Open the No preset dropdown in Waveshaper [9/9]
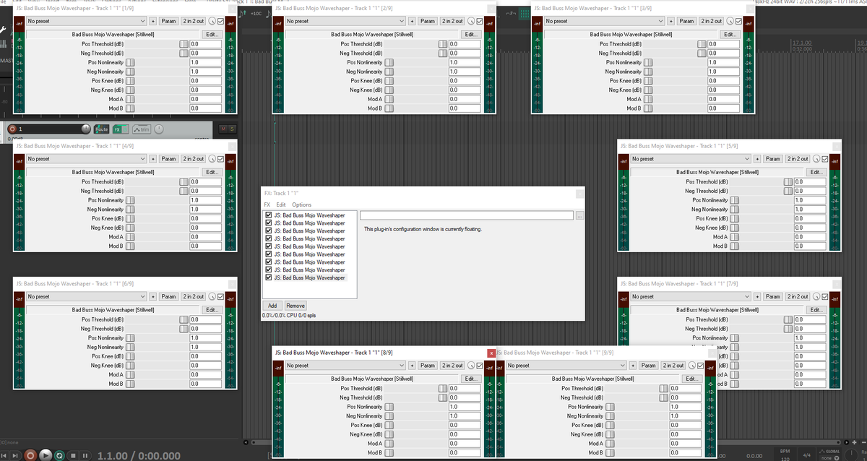The height and width of the screenshot is (461, 867). tap(566, 366)
